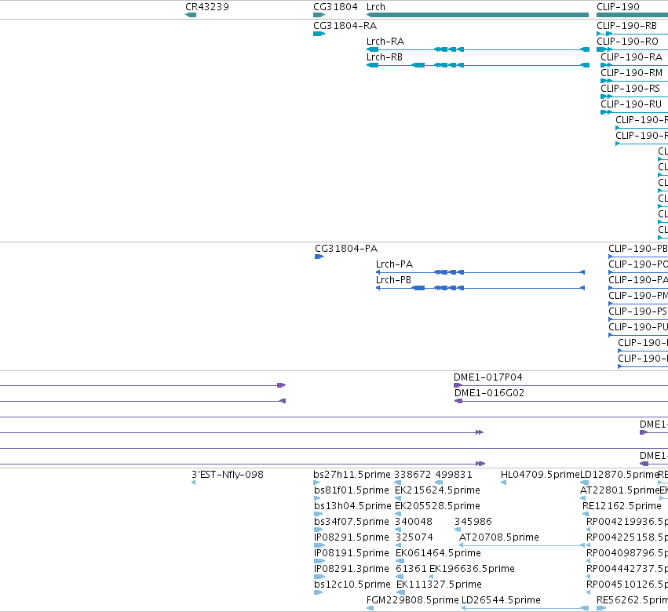
Task: Select protein Lrch-PA
Action: click(394, 264)
